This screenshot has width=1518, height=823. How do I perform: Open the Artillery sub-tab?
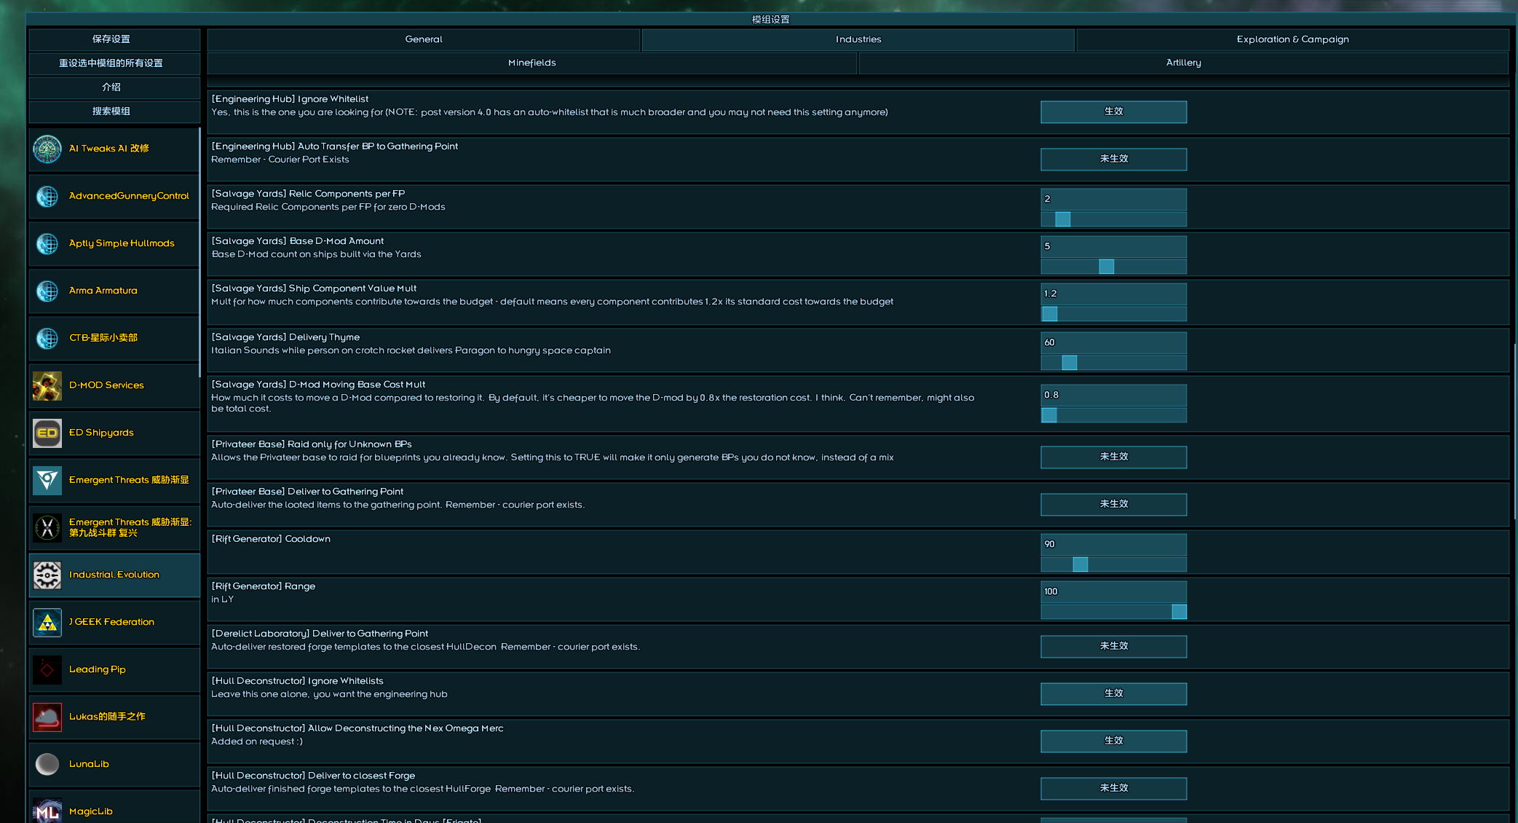tap(1183, 63)
